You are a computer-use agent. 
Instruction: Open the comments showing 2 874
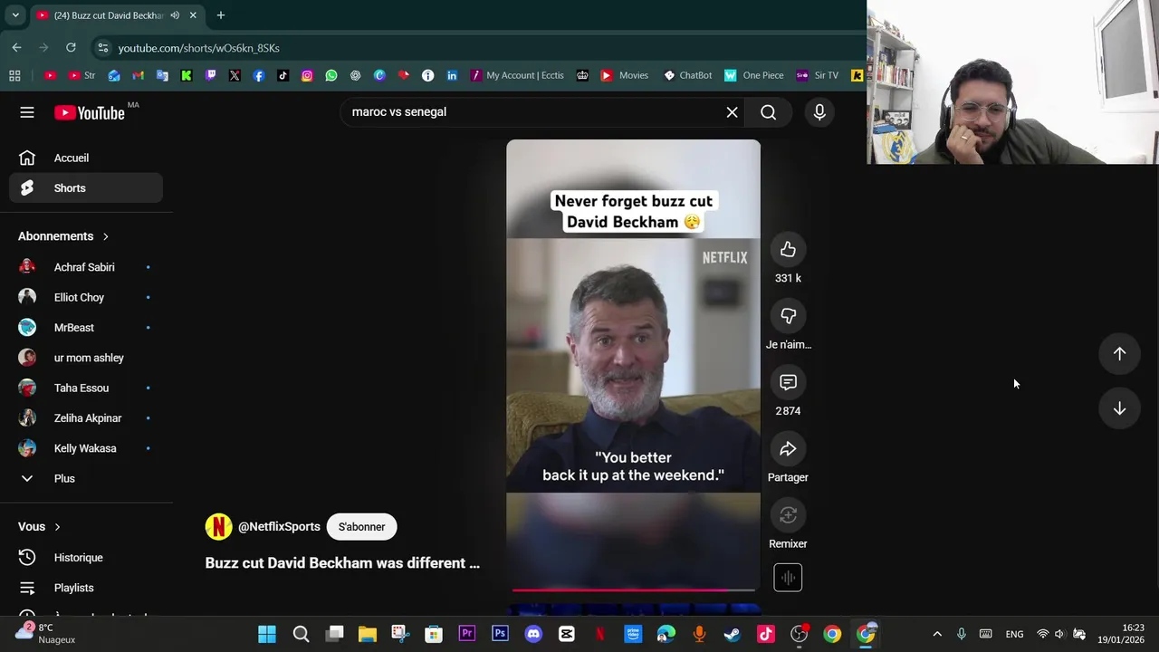788,382
